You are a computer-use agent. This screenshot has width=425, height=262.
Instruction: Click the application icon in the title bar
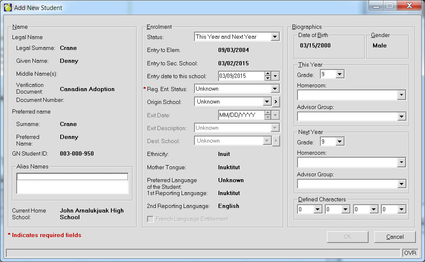7,7
